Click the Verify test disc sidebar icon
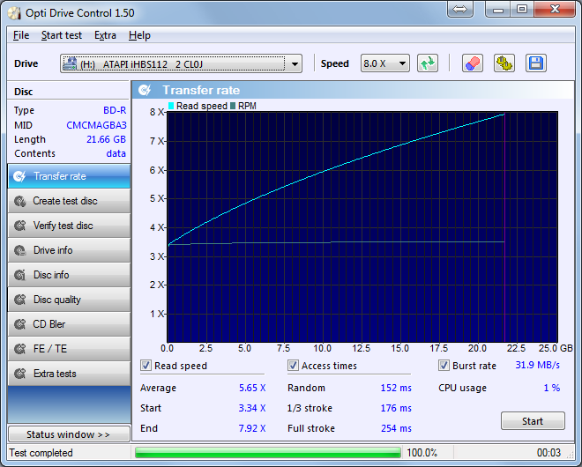 19,226
